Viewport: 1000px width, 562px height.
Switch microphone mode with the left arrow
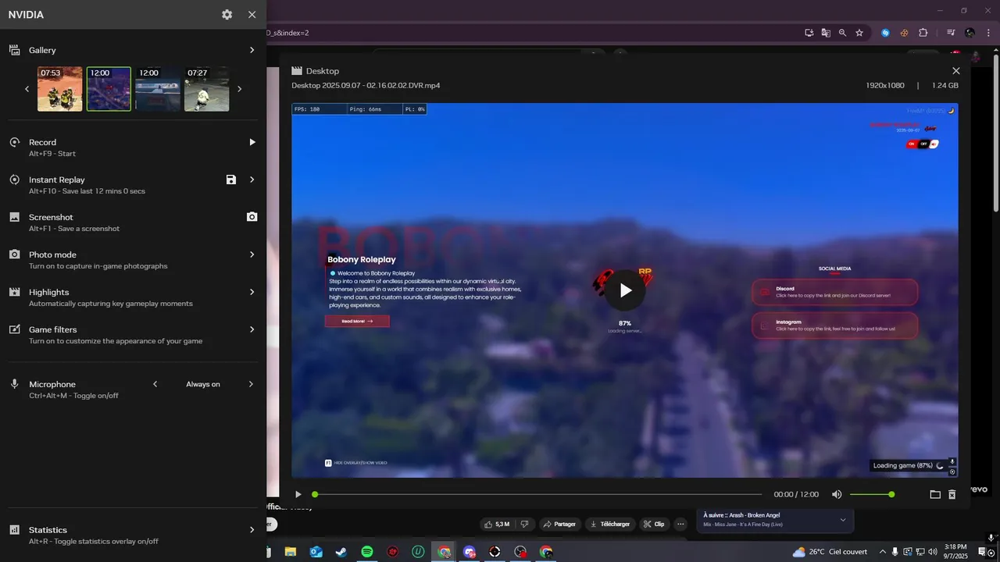click(x=155, y=384)
